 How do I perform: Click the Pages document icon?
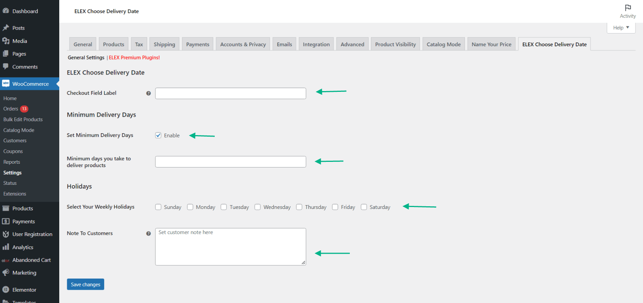[6, 53]
